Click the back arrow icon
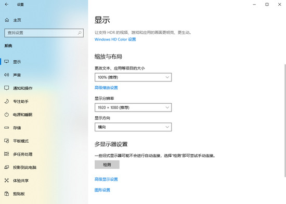The width and height of the screenshot is (286, 204). [x=7, y=4]
